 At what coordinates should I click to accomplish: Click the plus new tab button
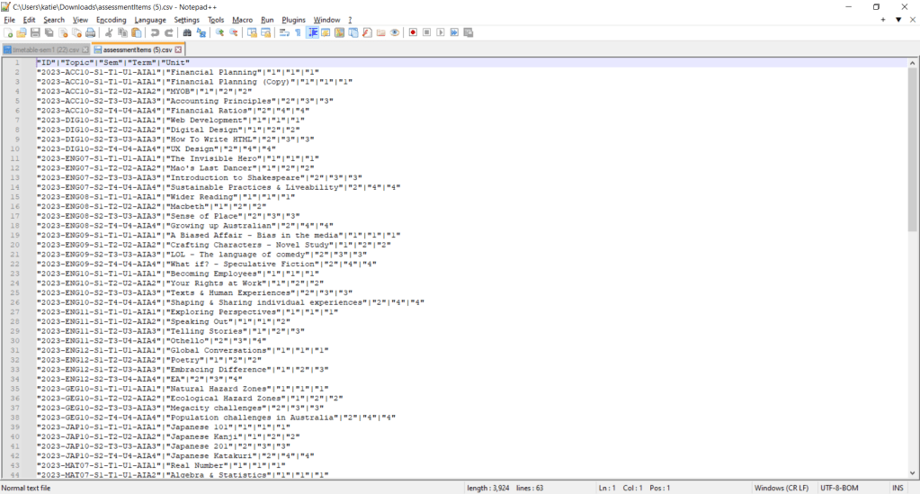click(x=882, y=19)
